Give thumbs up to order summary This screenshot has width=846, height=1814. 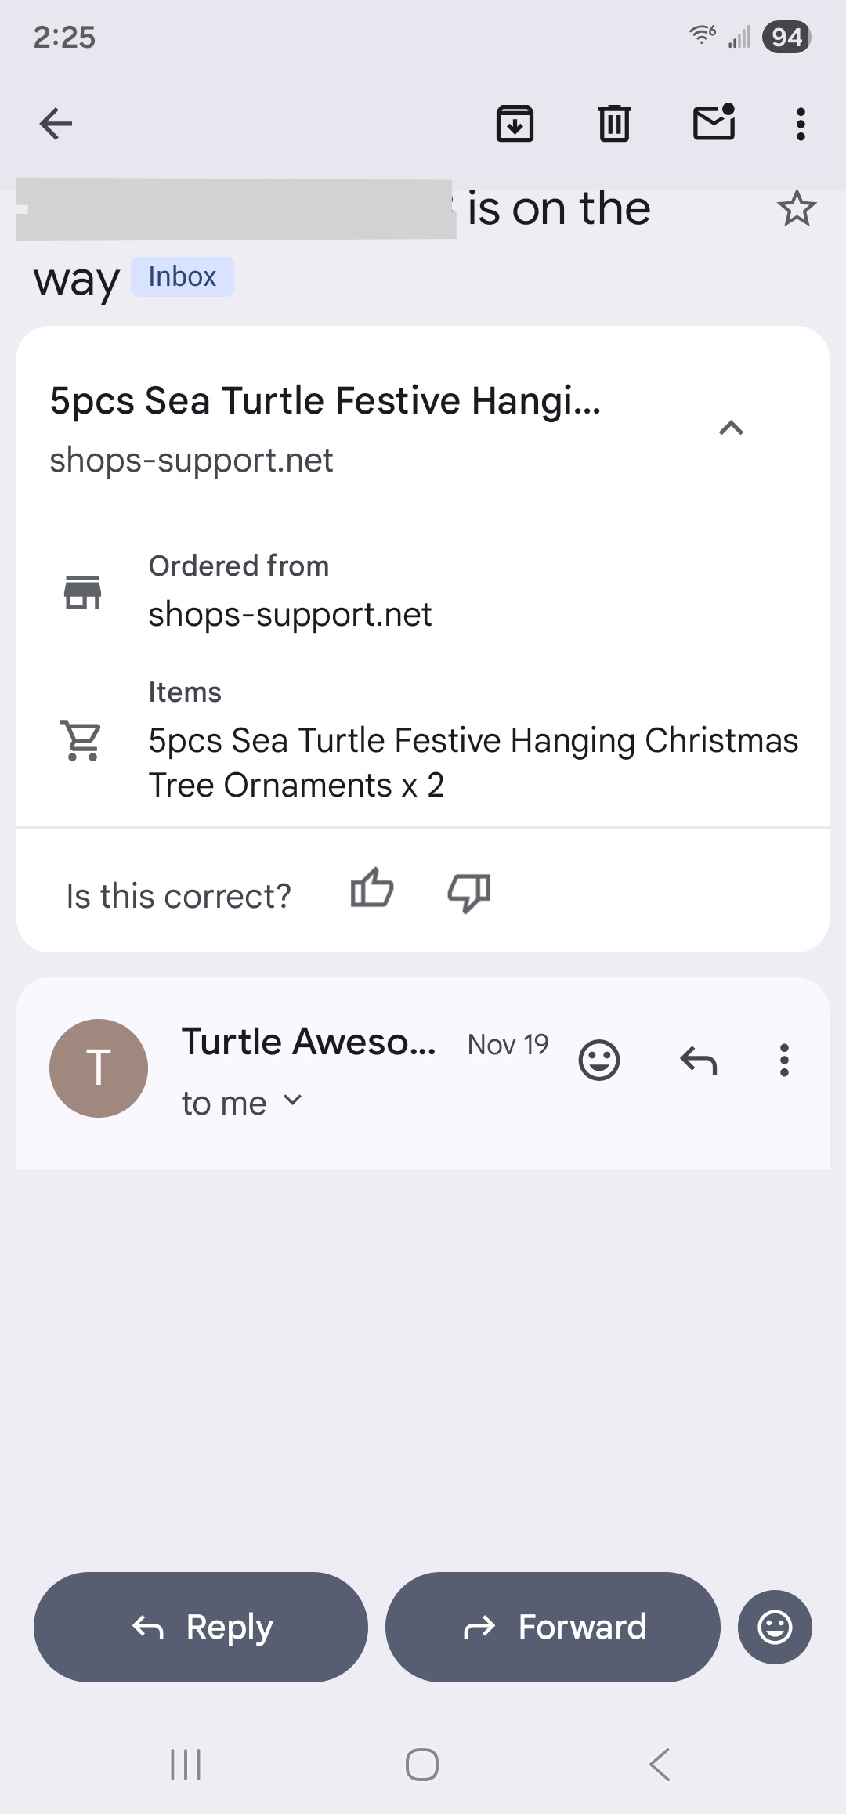click(371, 890)
